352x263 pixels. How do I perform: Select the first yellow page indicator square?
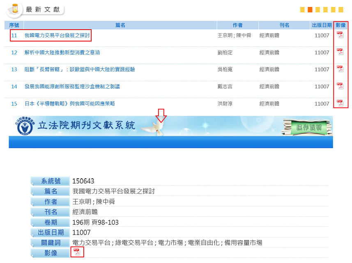click(x=302, y=9)
